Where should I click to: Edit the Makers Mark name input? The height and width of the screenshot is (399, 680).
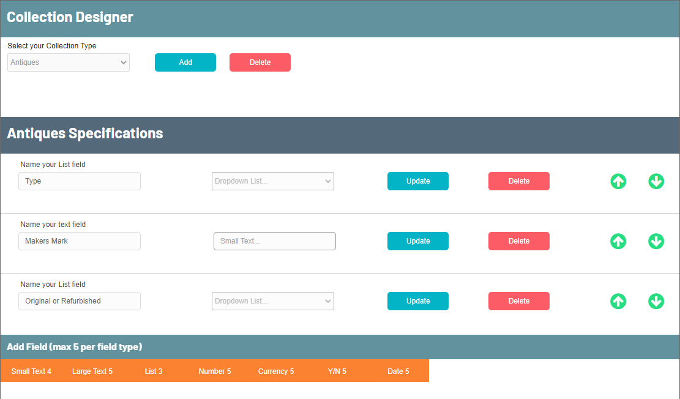(80, 241)
